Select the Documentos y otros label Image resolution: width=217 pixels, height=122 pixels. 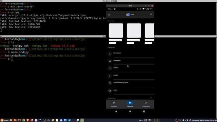click(x=121, y=83)
